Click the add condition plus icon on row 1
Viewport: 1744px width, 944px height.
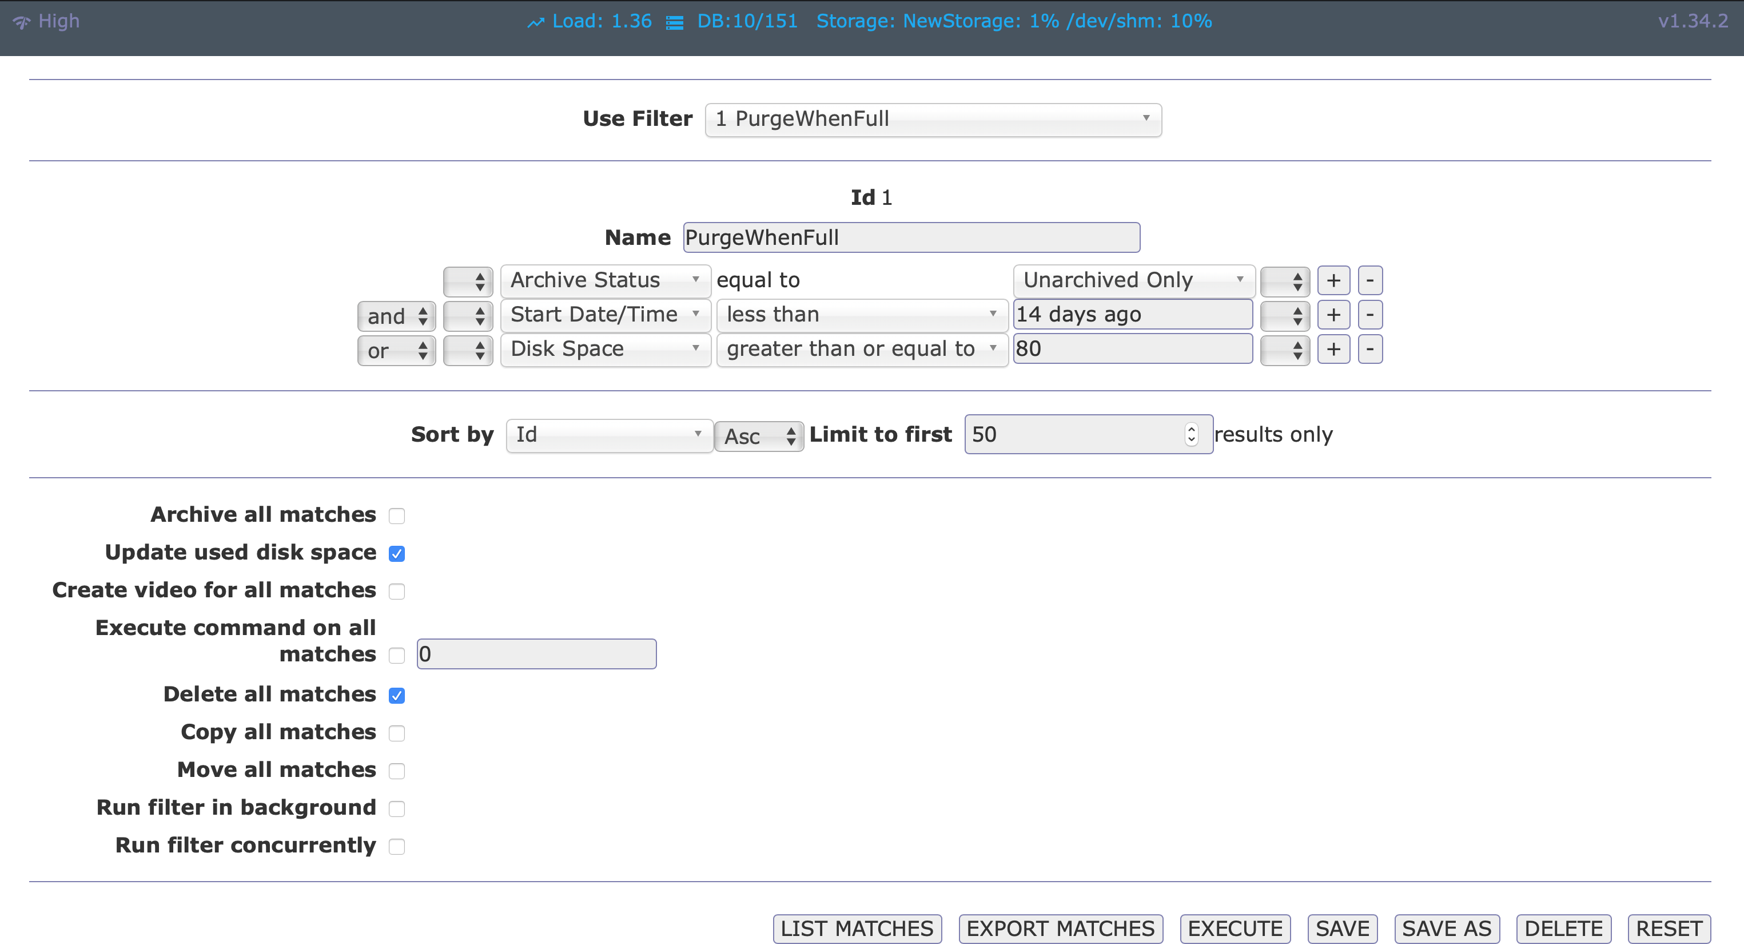point(1334,279)
